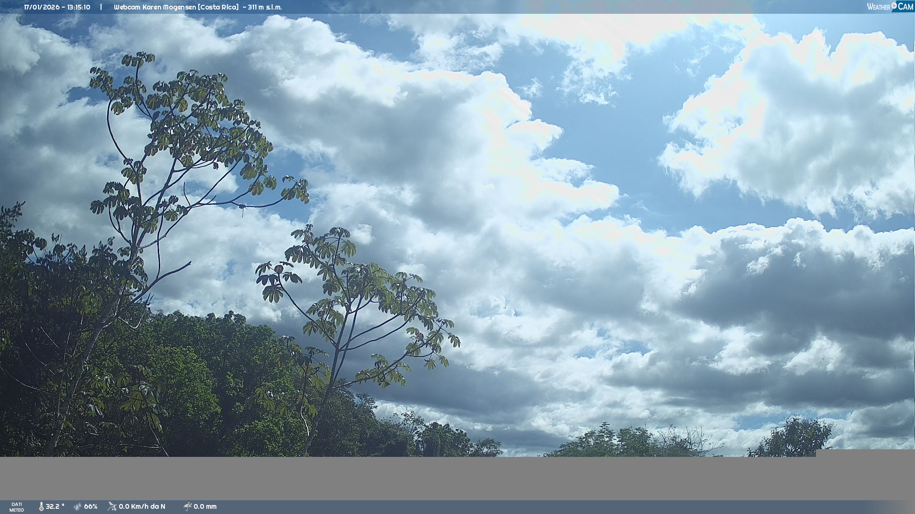Click the 311 m s.l.m. altitude label
Image resolution: width=915 pixels, height=514 pixels.
(265, 7)
